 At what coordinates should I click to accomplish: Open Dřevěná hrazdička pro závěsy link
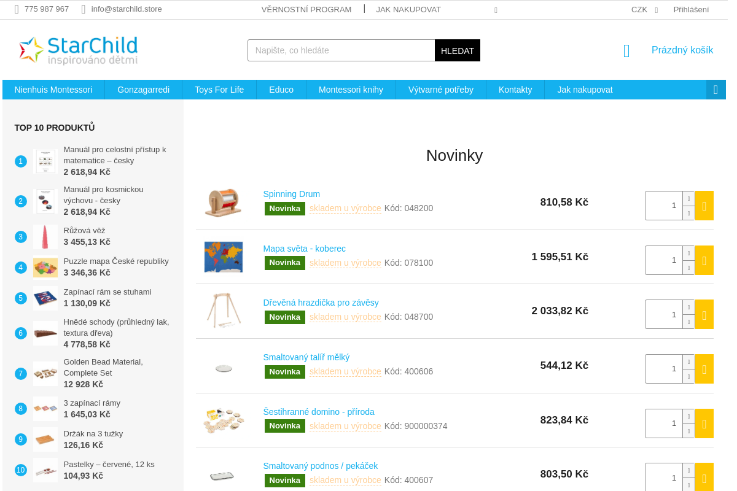tap(321, 303)
